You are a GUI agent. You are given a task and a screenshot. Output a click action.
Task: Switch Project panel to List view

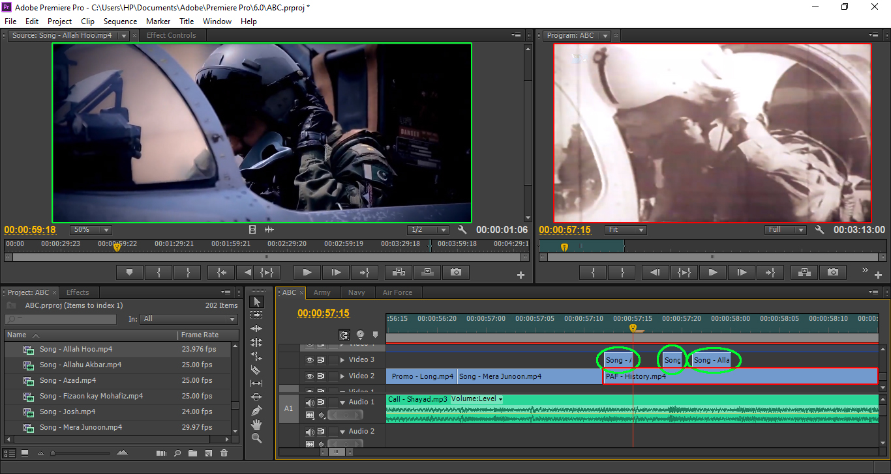pyautogui.click(x=9, y=453)
